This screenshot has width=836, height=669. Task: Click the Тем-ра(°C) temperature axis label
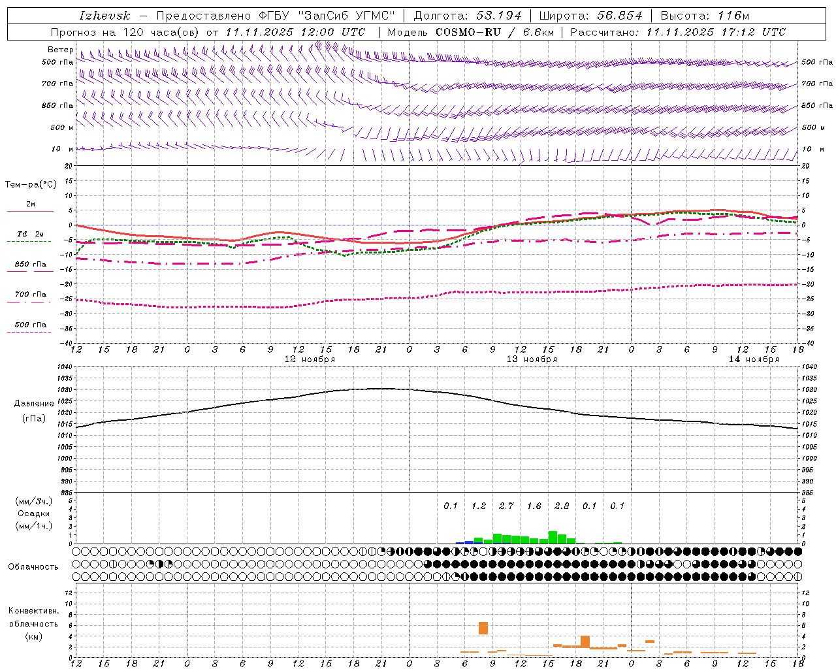31,185
